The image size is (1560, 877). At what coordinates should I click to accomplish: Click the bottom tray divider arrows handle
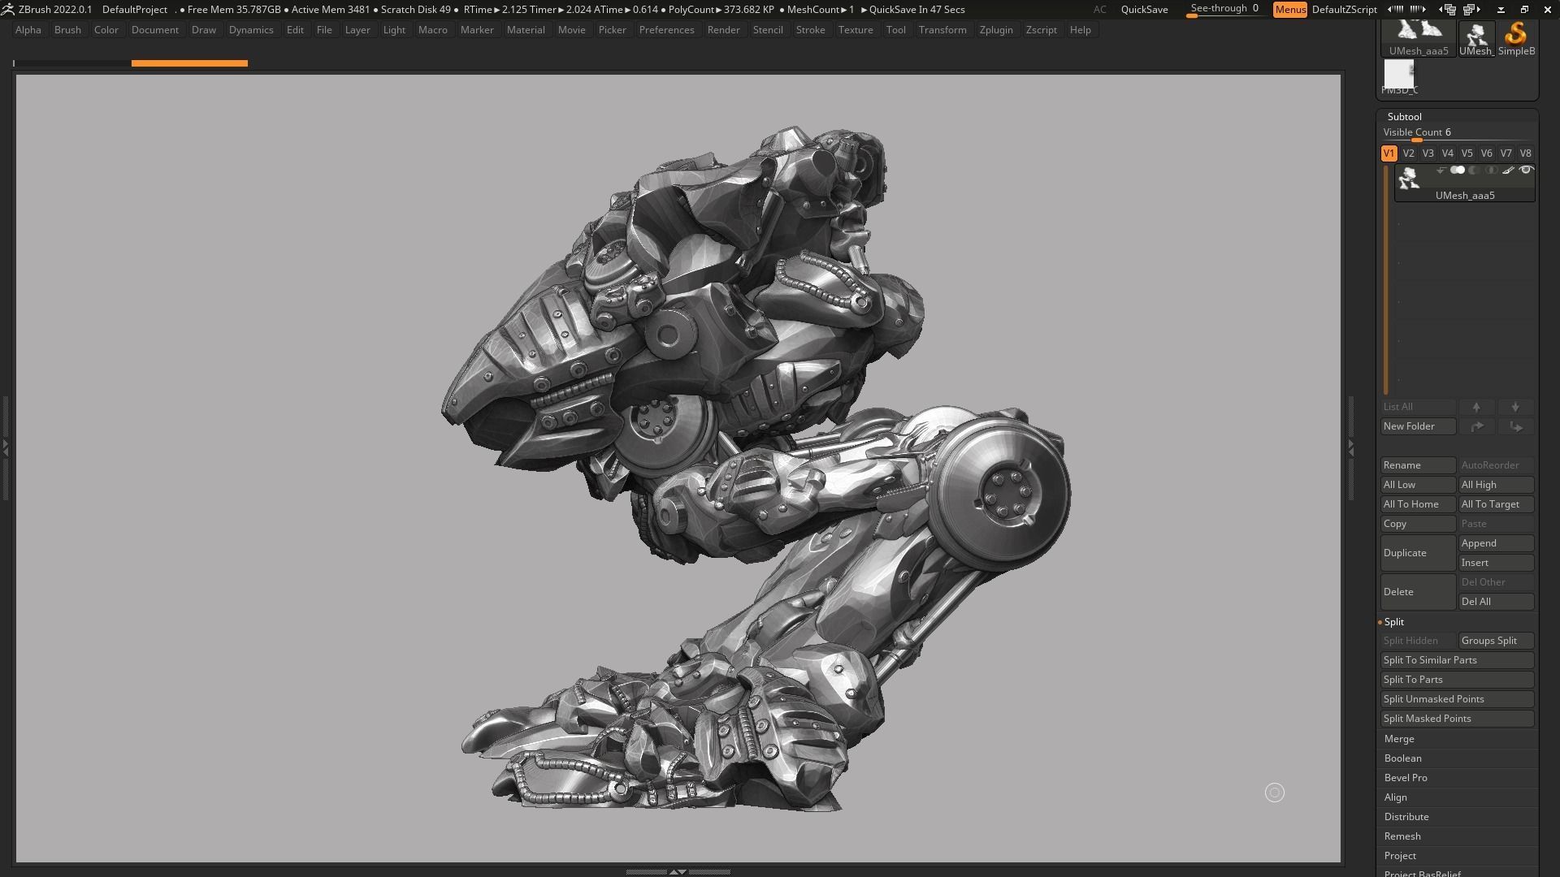678,871
